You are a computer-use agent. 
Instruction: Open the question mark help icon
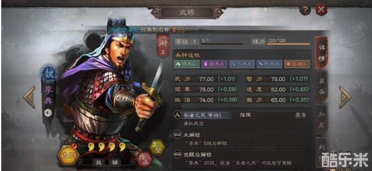click(x=305, y=10)
